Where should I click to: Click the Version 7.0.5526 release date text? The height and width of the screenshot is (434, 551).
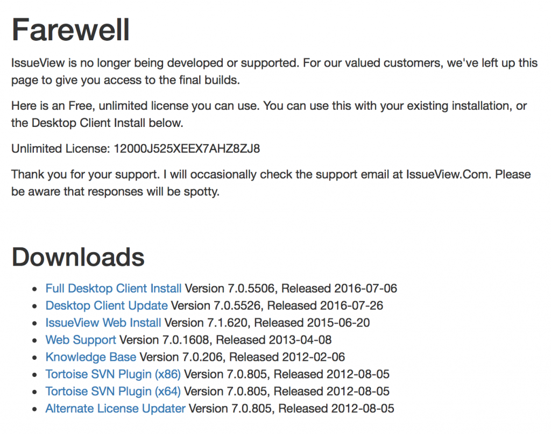click(325, 305)
